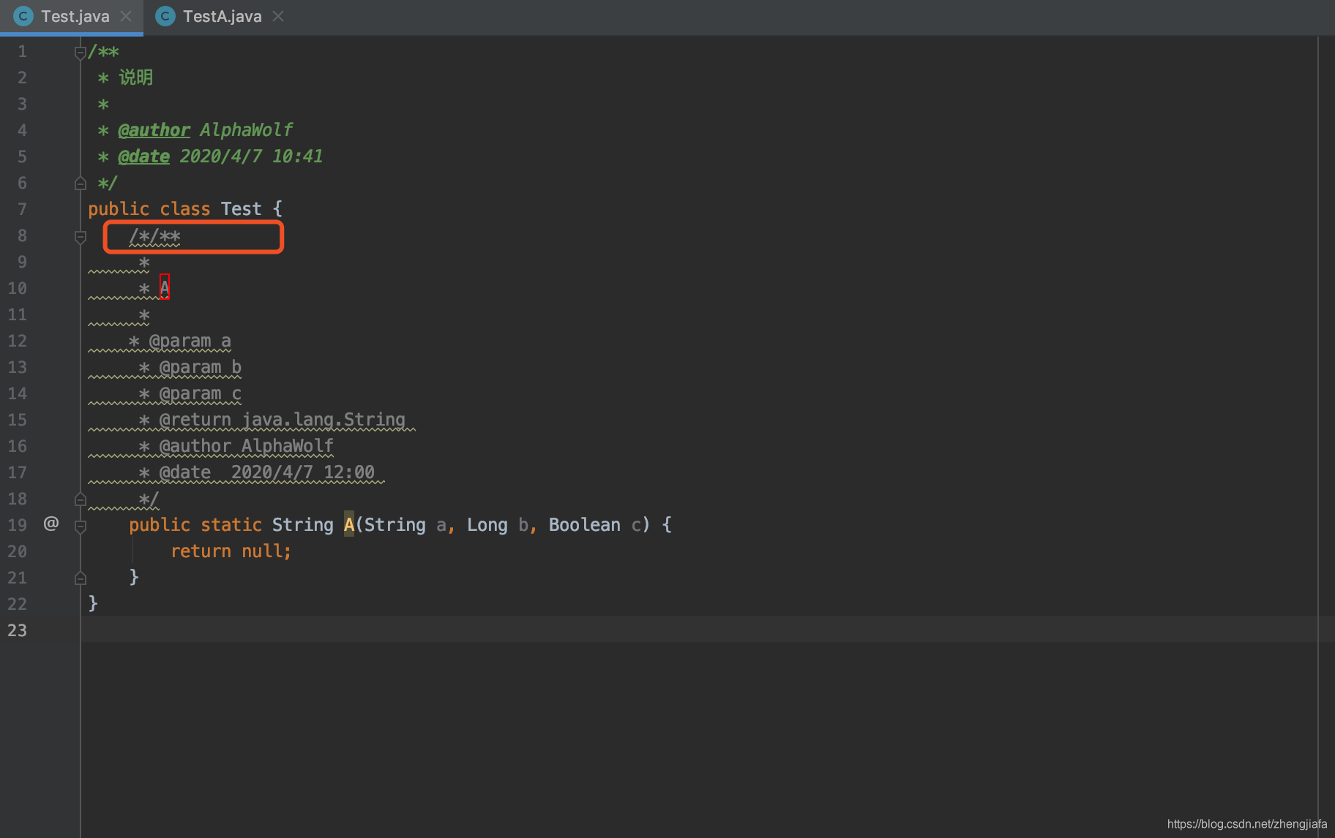Image resolution: width=1335 pixels, height=838 pixels.
Task: Click the fold end marker at line 18
Action: (x=81, y=499)
